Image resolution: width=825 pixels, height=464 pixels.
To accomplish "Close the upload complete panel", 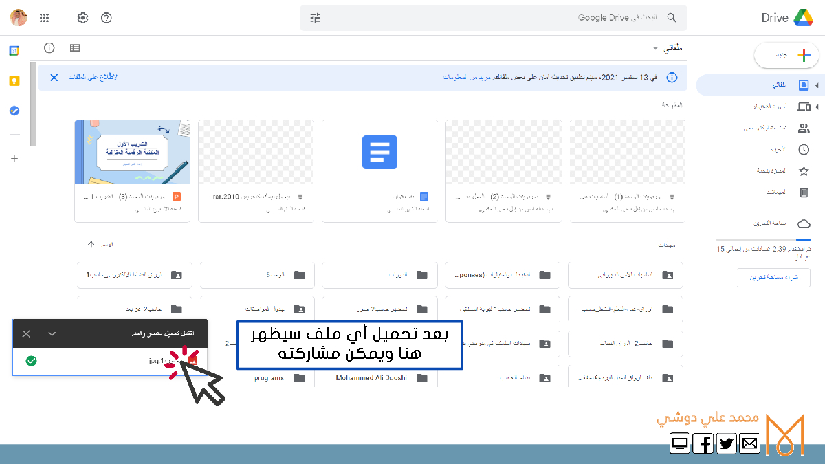I will tap(26, 334).
